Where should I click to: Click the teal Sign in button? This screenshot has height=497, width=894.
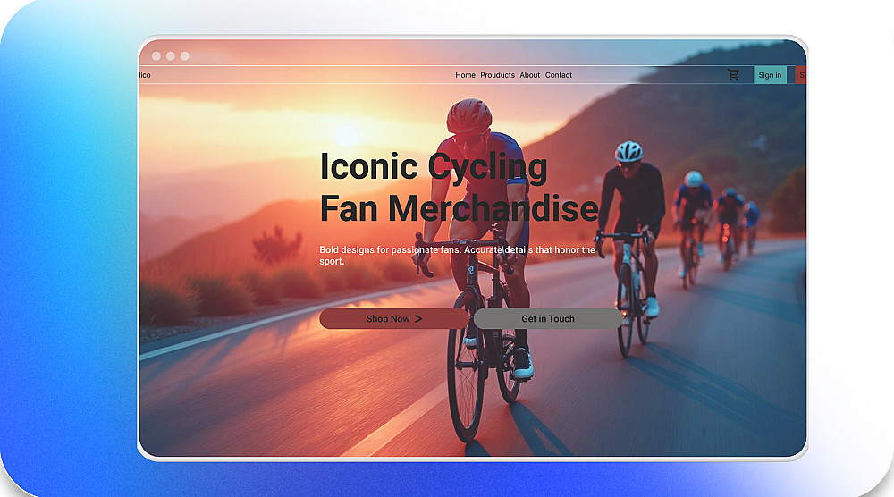tap(771, 75)
